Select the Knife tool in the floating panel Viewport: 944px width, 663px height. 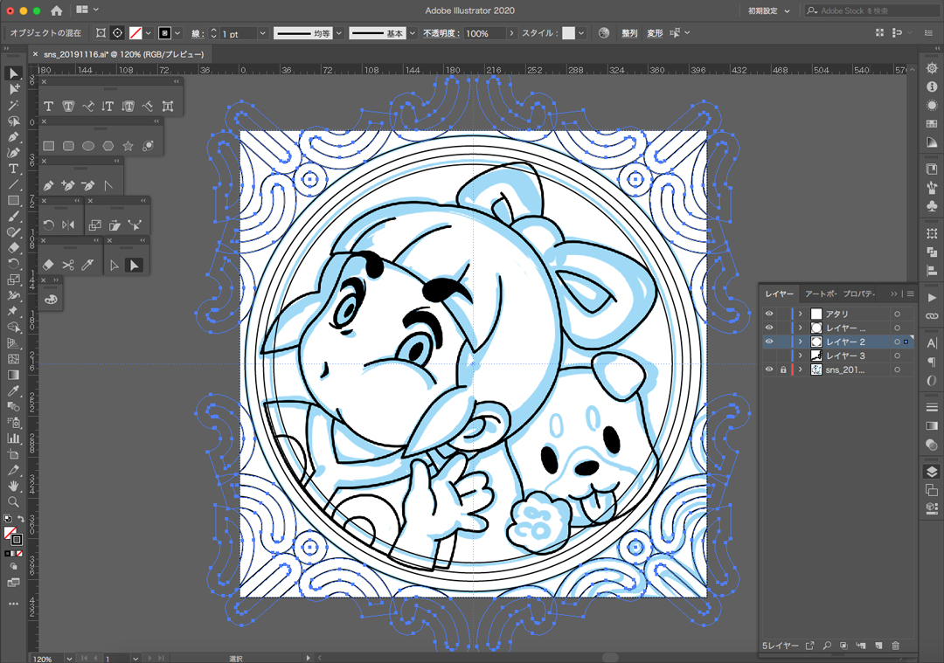coord(88,265)
